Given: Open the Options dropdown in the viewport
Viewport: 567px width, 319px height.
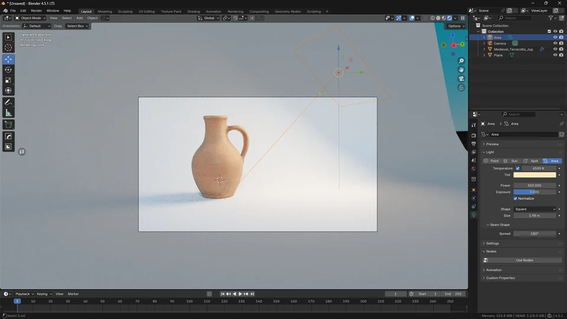Looking at the screenshot, I should [455, 26].
